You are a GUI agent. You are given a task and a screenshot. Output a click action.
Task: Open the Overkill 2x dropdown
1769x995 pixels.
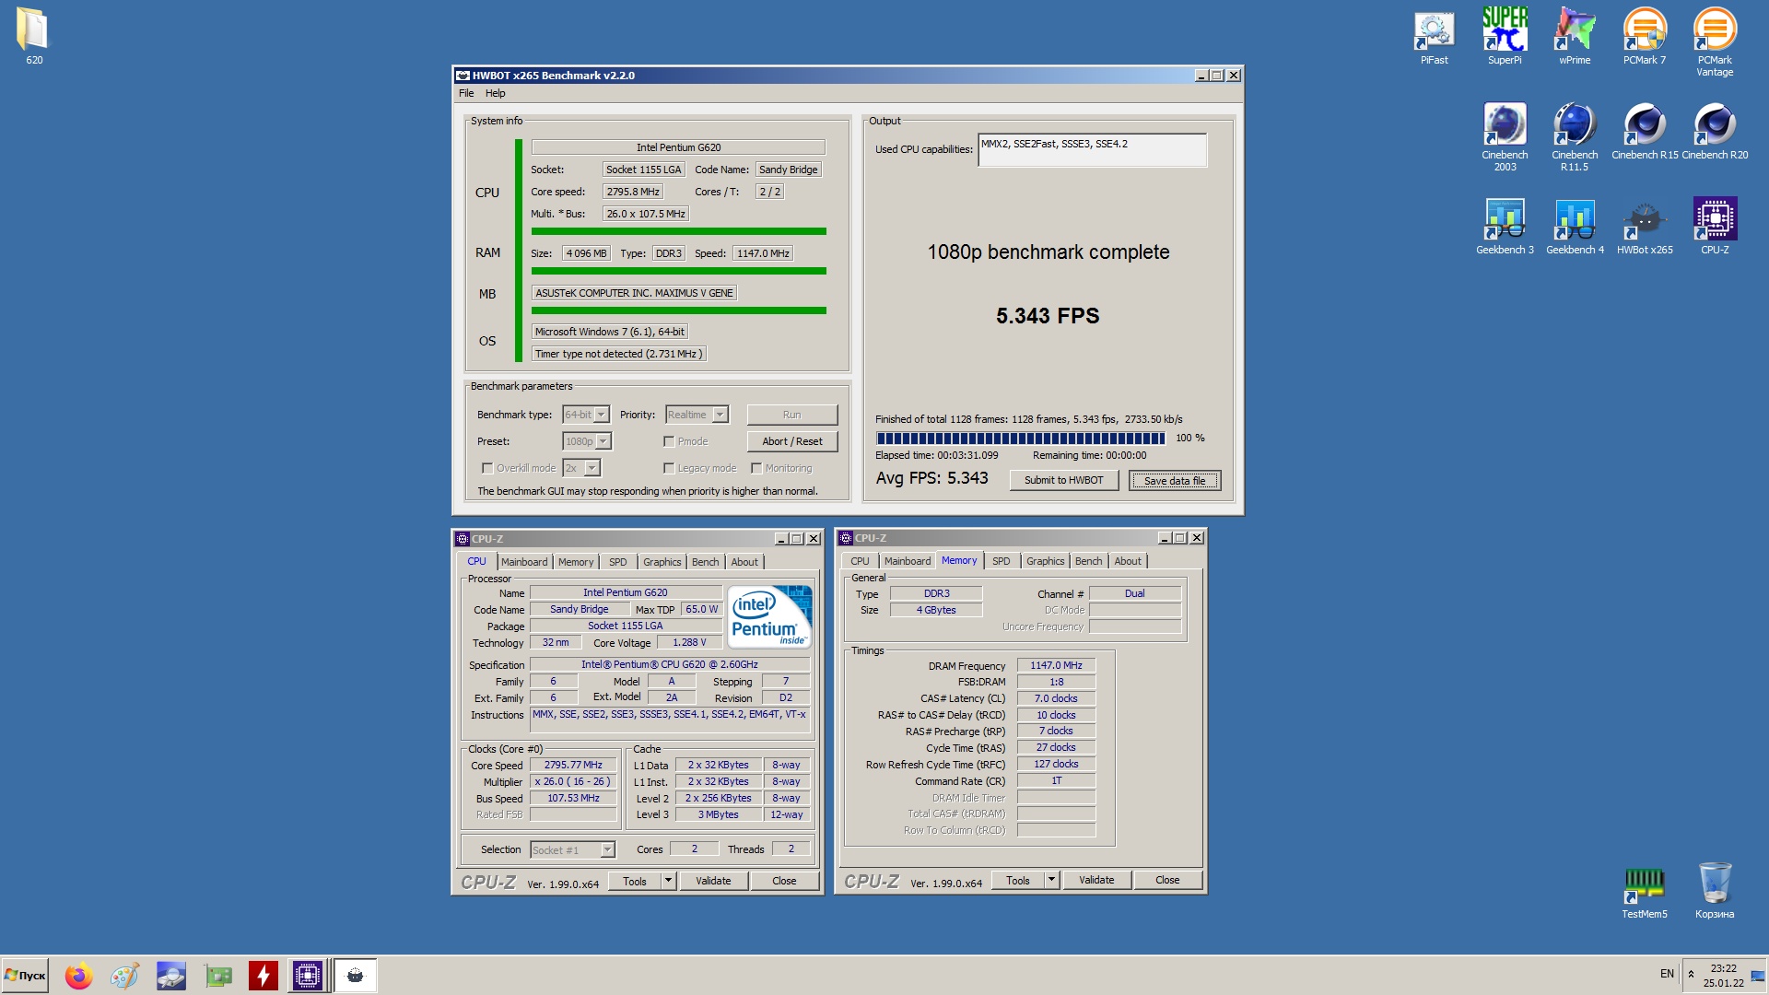(581, 468)
